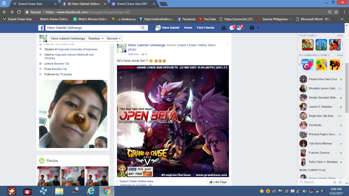The width and height of the screenshot is (349, 196).
Task: Open Hans Gabriel profile link in header
Action: click(x=167, y=28)
